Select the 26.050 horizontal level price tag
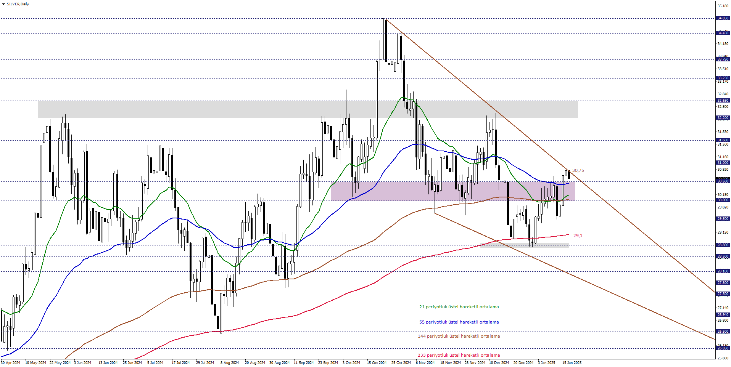 tap(723, 348)
